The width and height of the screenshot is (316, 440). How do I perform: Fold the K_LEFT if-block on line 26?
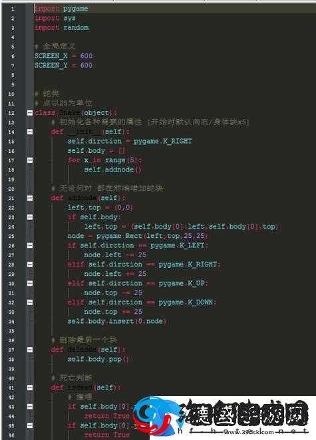[x=30, y=245]
